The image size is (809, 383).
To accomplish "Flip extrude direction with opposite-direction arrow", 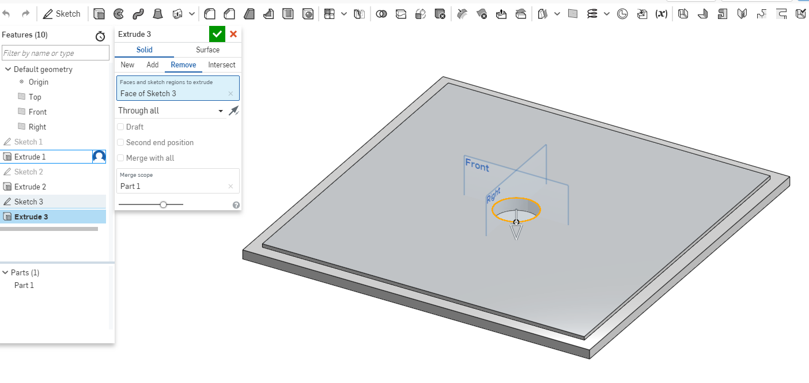I will [233, 111].
